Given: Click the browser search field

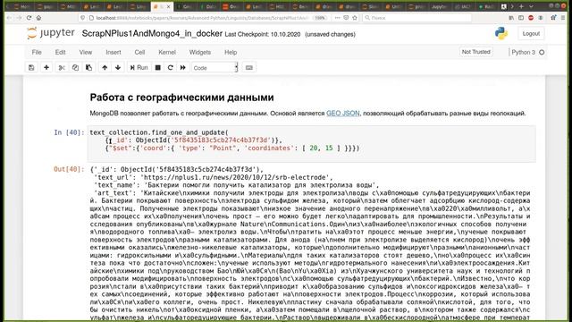Looking at the screenshot, I should click(x=417, y=18).
